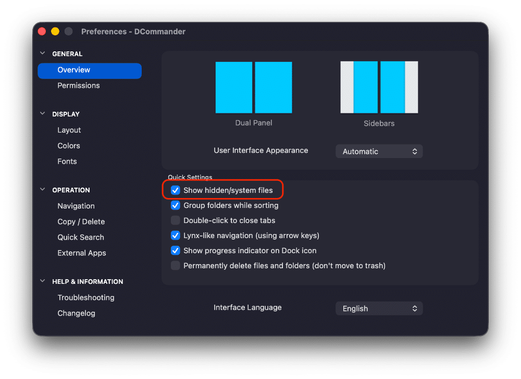Select the Sidebars layout thumbnail
The width and height of the screenshot is (521, 379).
tap(379, 87)
